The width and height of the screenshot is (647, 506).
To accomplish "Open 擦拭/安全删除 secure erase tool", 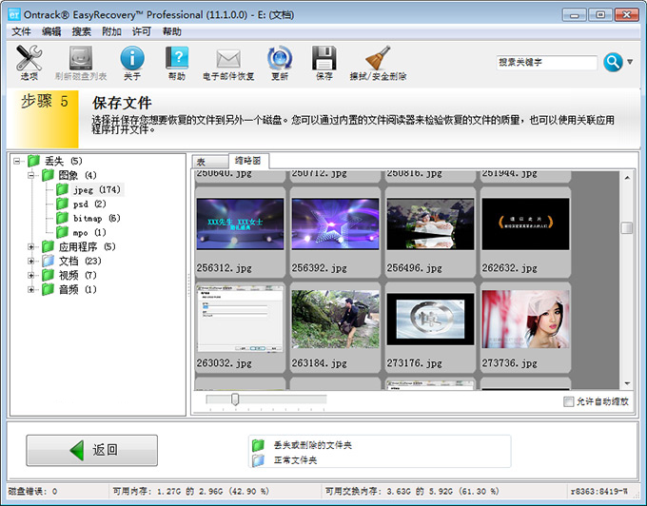I will [x=378, y=63].
